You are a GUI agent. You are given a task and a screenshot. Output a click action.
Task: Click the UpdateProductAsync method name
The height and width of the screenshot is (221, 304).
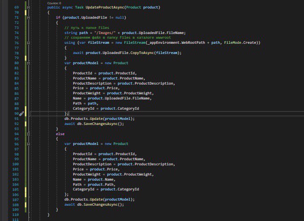[105, 7]
